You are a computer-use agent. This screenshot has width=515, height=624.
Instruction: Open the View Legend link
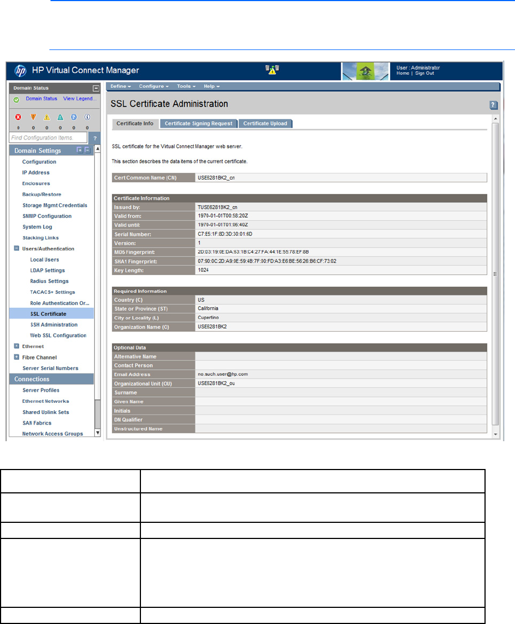(79, 99)
